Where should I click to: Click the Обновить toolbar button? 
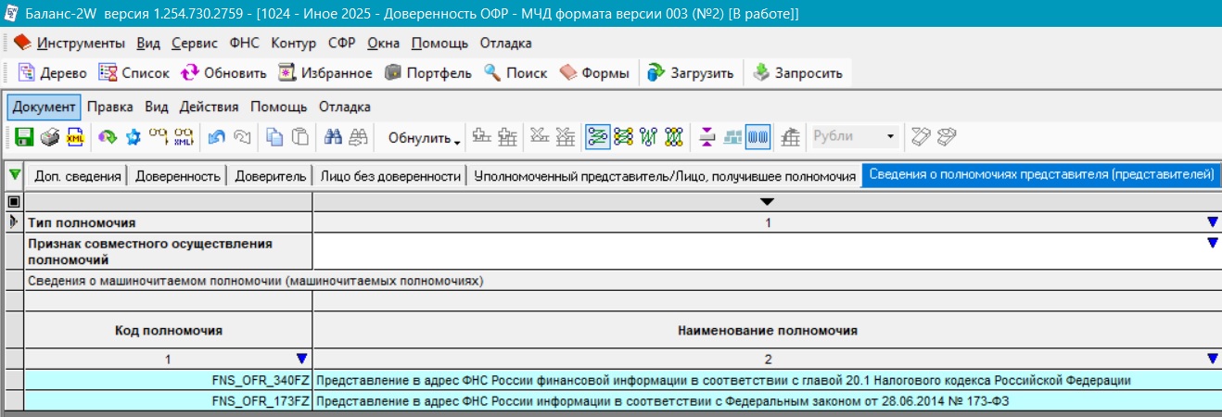pos(224,73)
